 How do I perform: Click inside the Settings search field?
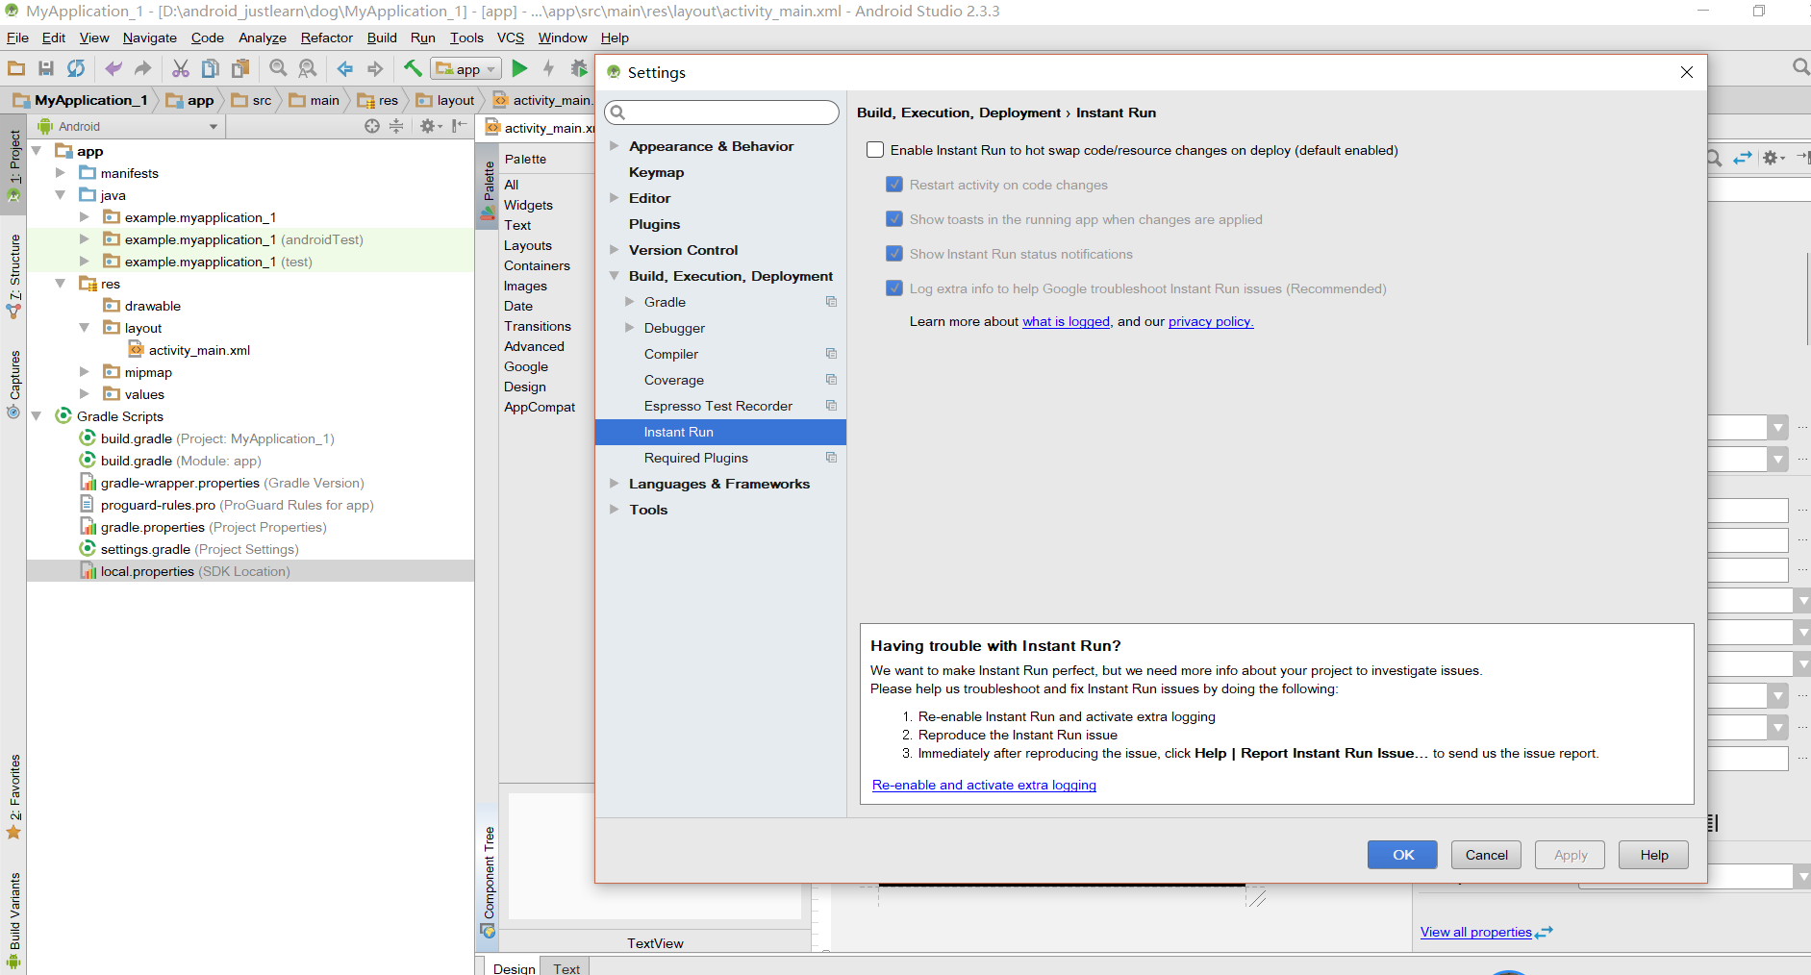click(721, 112)
